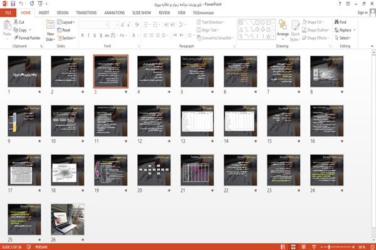This screenshot has width=376, height=250.
Task: Click the Save icon in quick access toolbar
Action: pos(13,4)
